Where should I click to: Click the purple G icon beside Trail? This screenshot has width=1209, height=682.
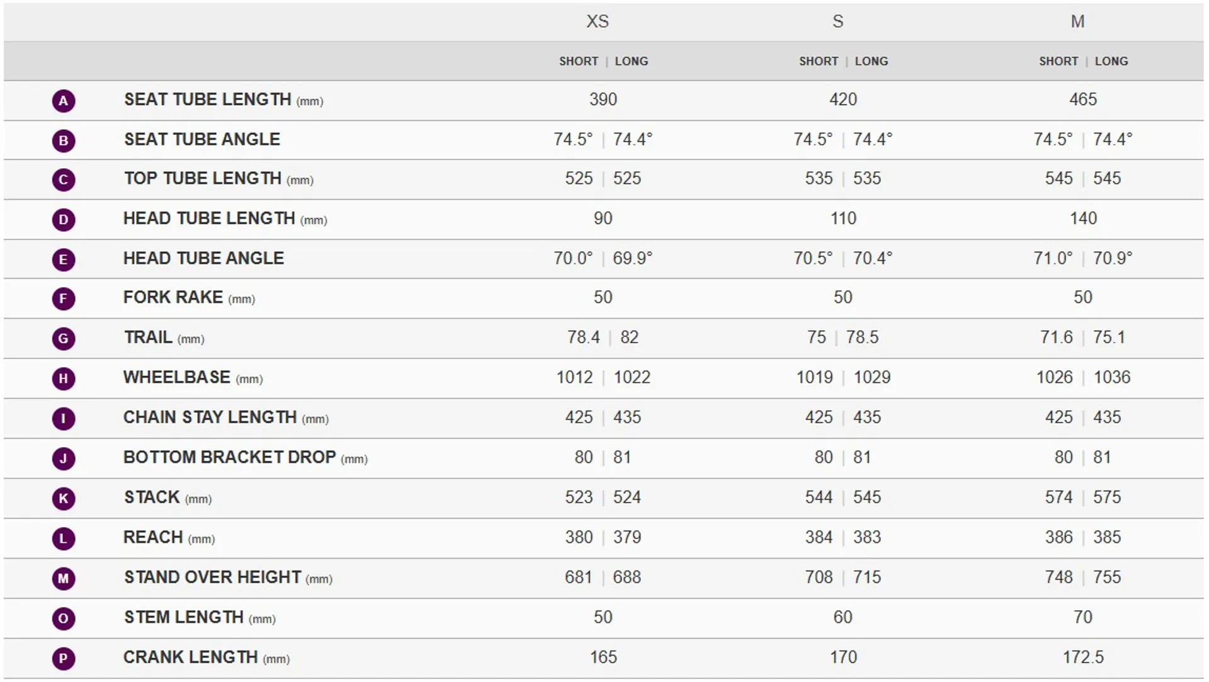click(64, 339)
